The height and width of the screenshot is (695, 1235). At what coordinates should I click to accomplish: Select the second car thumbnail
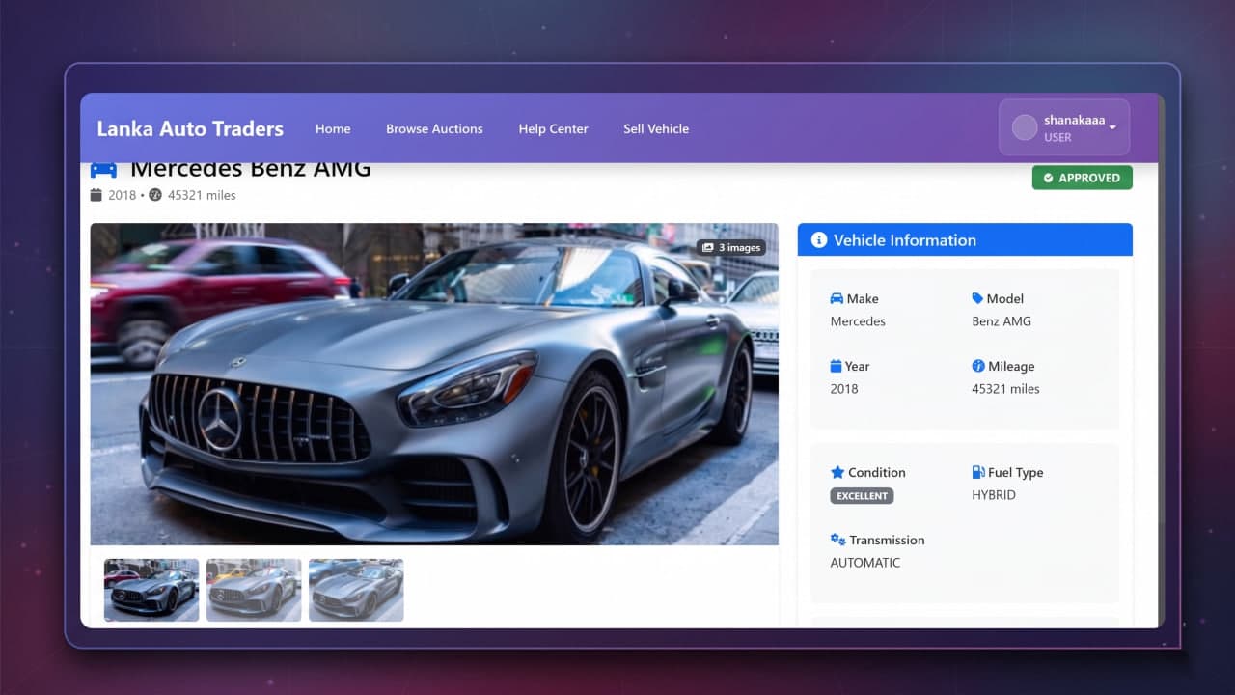click(x=254, y=590)
